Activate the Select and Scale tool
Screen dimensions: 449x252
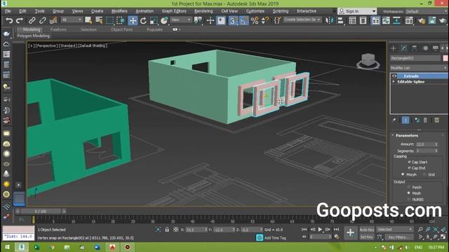154,20
